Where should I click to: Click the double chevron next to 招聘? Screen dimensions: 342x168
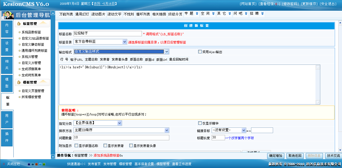click(262, 14)
